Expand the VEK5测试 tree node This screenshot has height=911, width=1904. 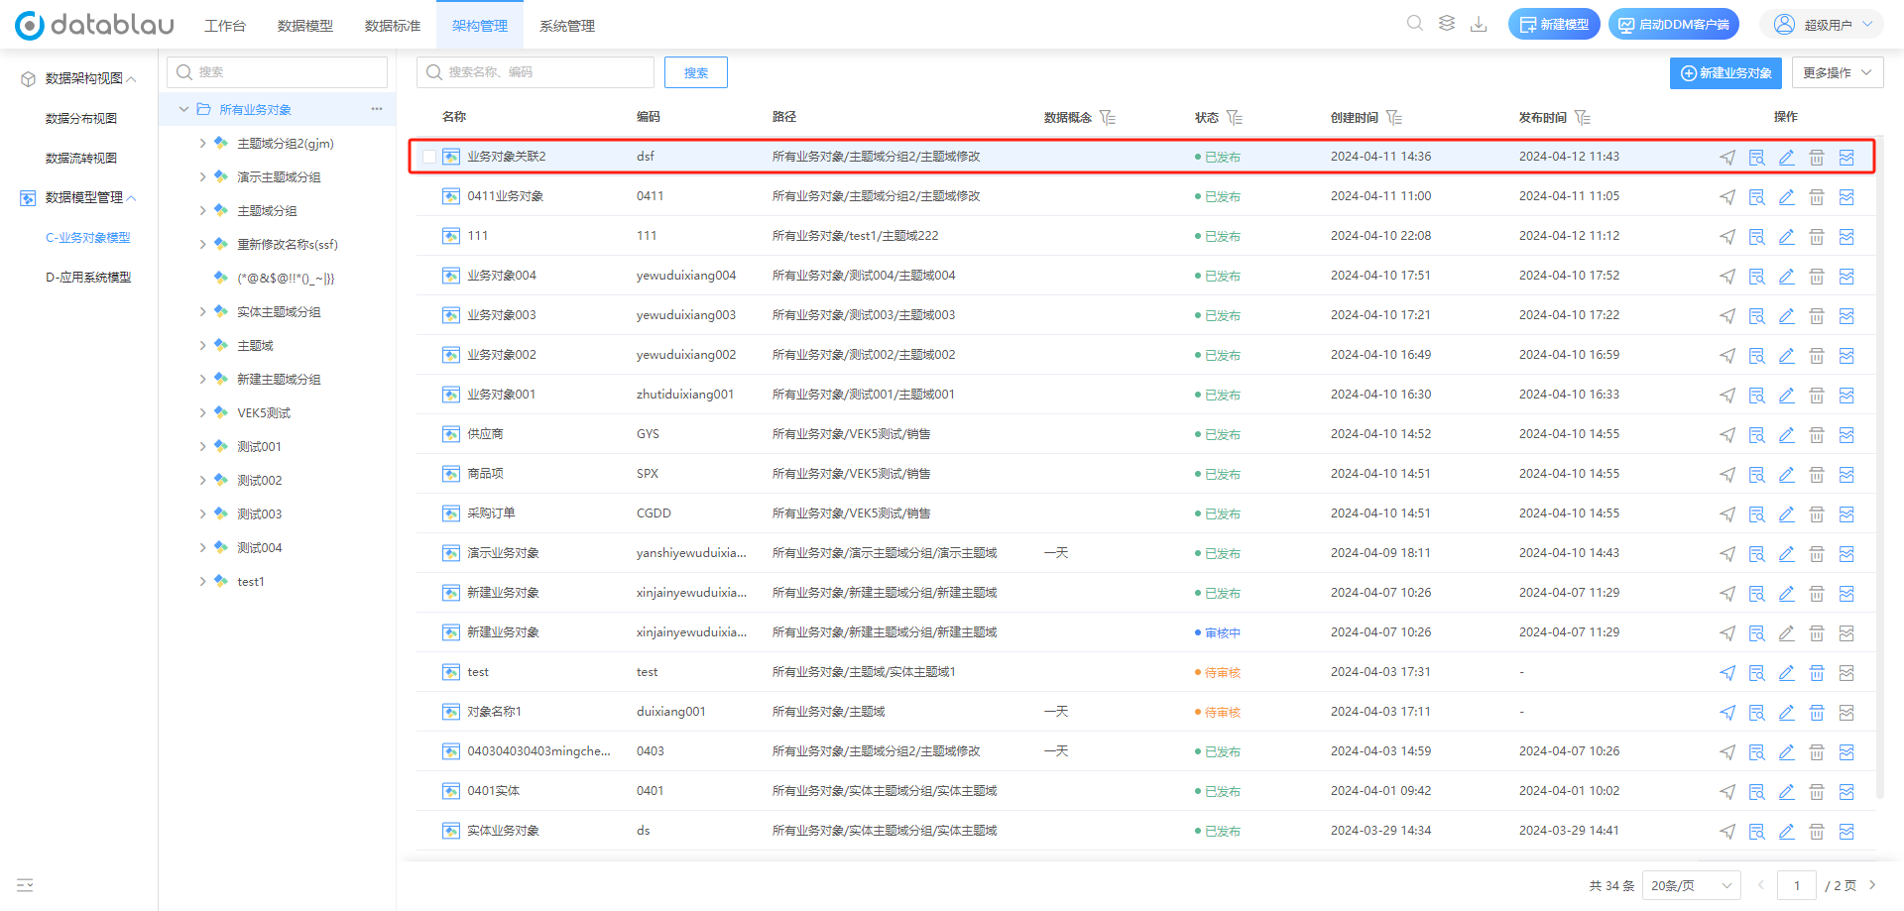(202, 413)
